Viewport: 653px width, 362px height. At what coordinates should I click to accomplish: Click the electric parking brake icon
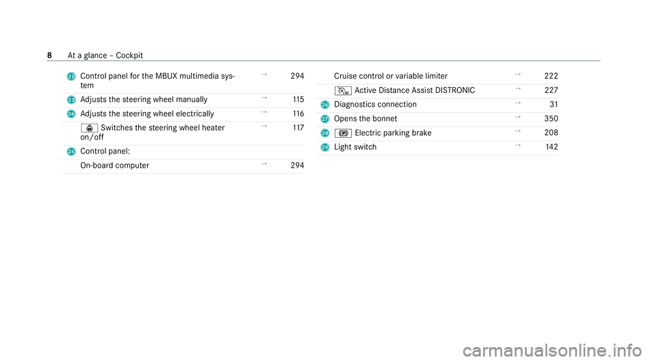coord(343,133)
